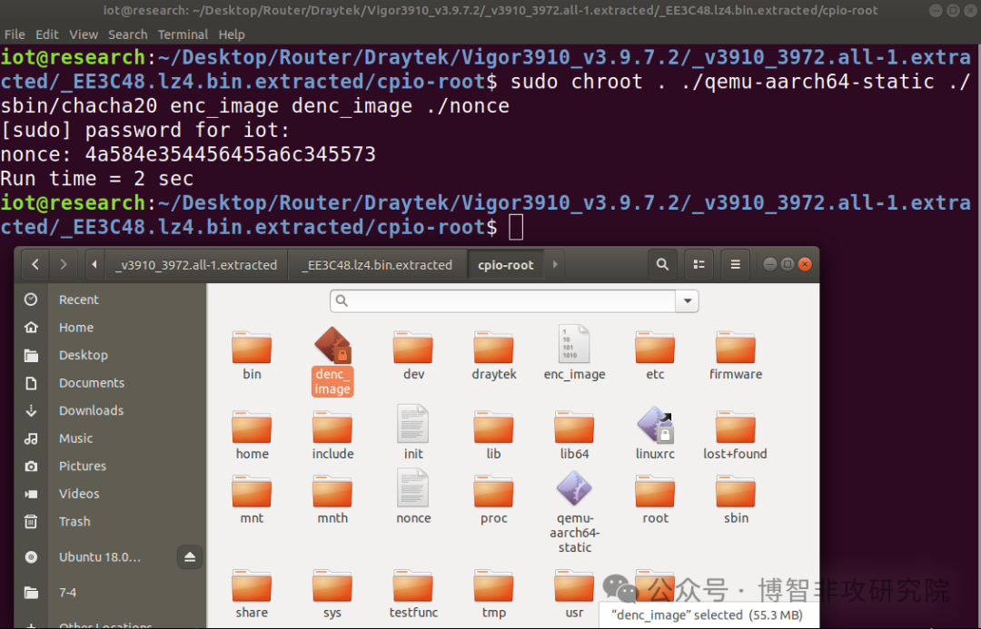Screen dimensions: 981x629
Task: Open the root folder
Action: pyautogui.click(x=655, y=492)
